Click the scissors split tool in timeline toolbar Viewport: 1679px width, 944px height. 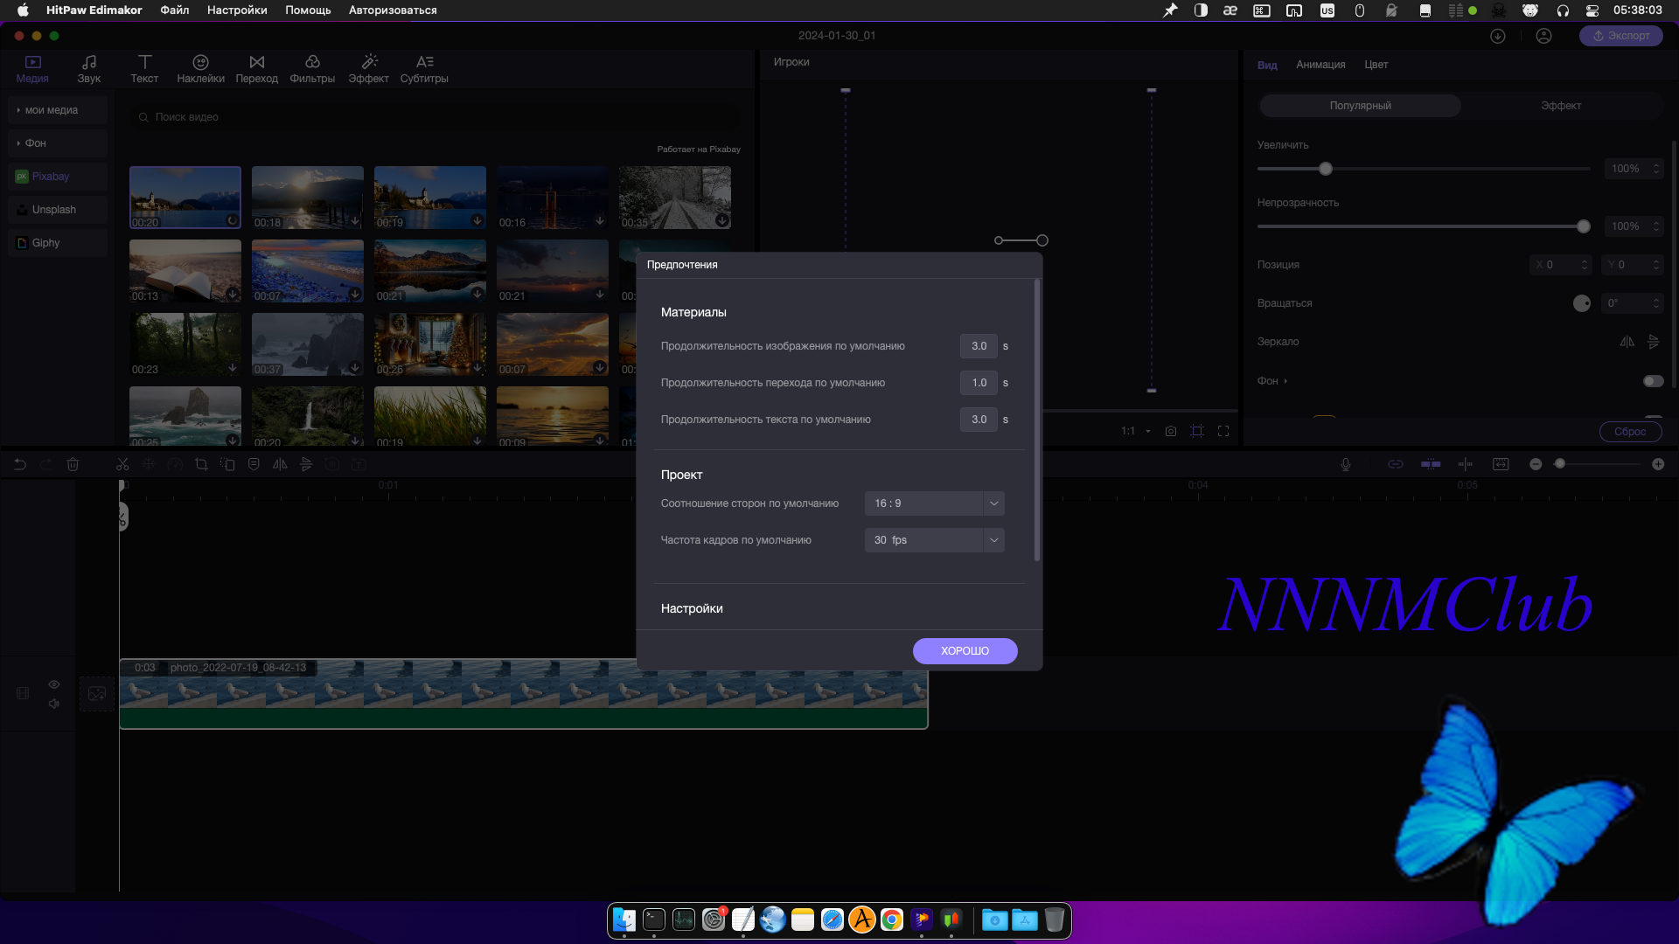(x=122, y=465)
